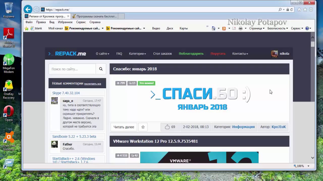
Task: Click the REPACK.me site logo
Action: click(67, 54)
